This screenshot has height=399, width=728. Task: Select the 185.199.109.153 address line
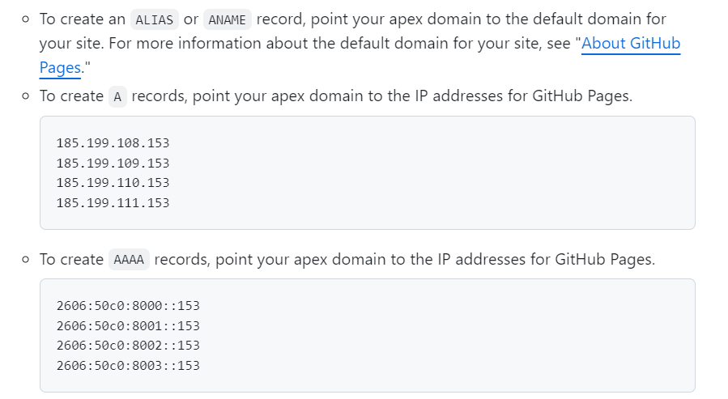click(113, 163)
